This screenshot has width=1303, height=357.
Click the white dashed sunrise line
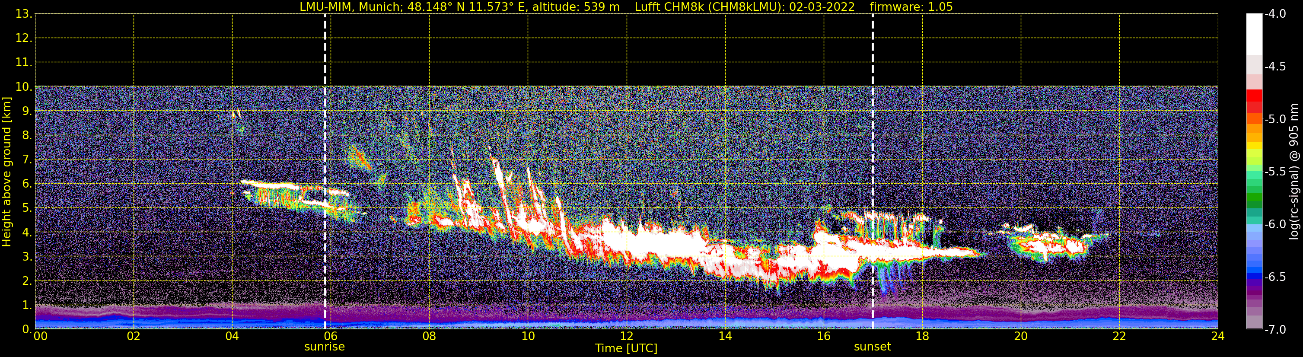pyautogui.click(x=325, y=172)
